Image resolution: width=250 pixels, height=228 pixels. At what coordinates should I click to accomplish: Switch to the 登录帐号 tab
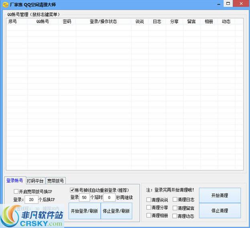click(15, 180)
